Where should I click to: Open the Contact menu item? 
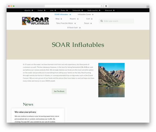(x=40, y=10)
